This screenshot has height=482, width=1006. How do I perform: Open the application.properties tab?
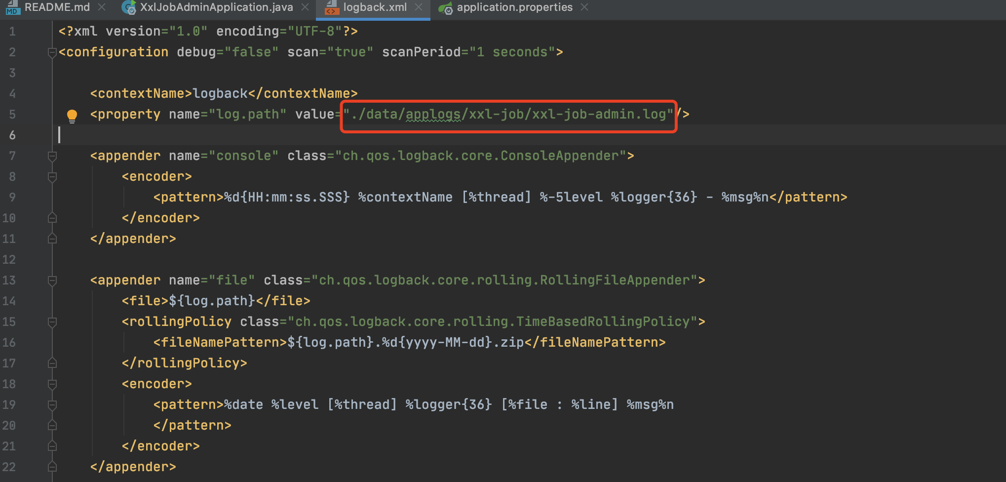pyautogui.click(x=515, y=7)
